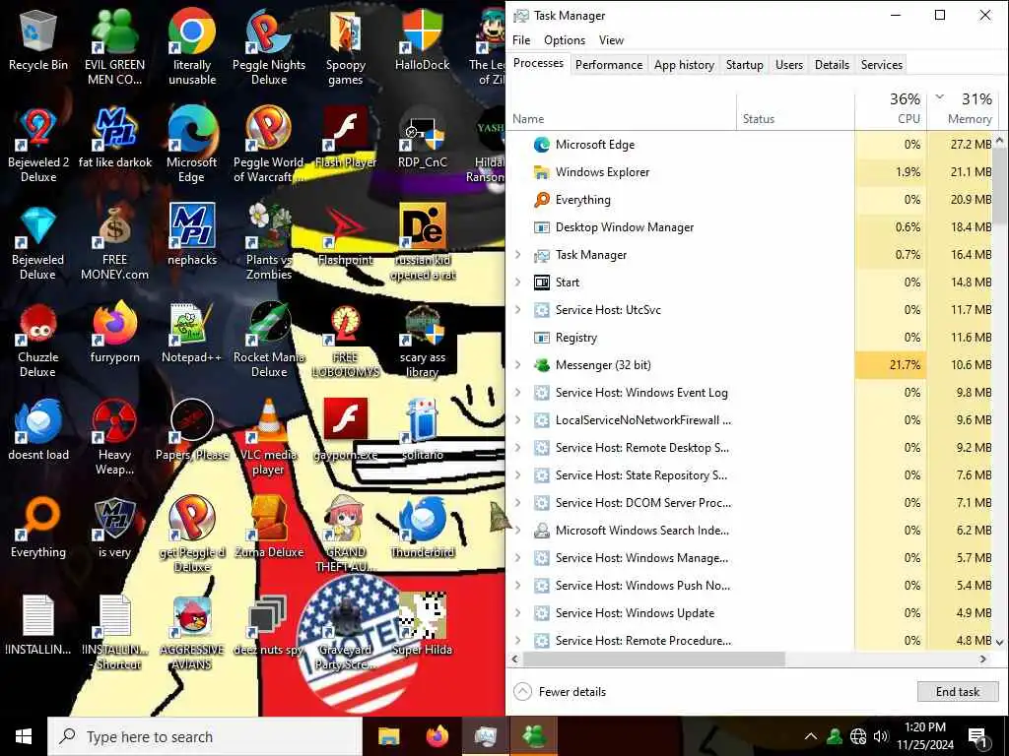Switch to the Services tab
The image size is (1009, 756).
(882, 64)
